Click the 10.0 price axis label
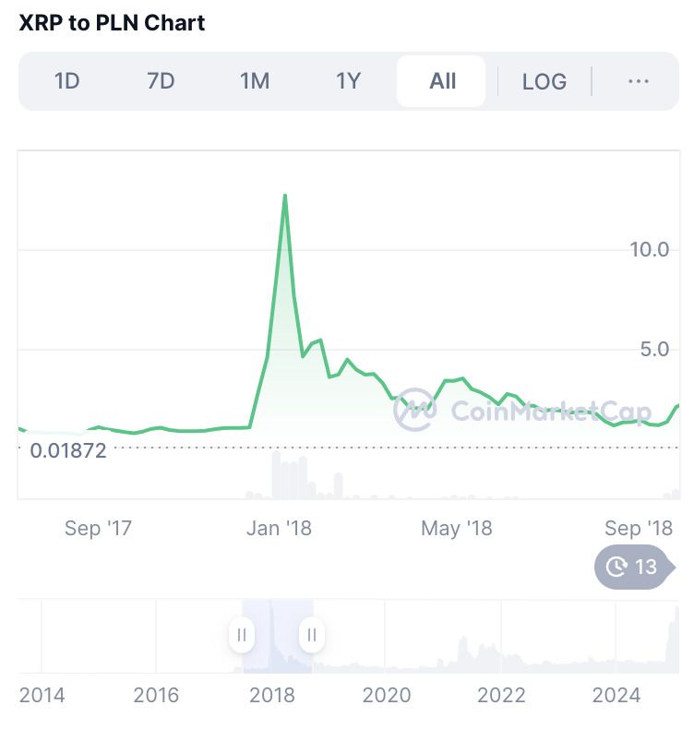The height and width of the screenshot is (729, 694). [650, 250]
